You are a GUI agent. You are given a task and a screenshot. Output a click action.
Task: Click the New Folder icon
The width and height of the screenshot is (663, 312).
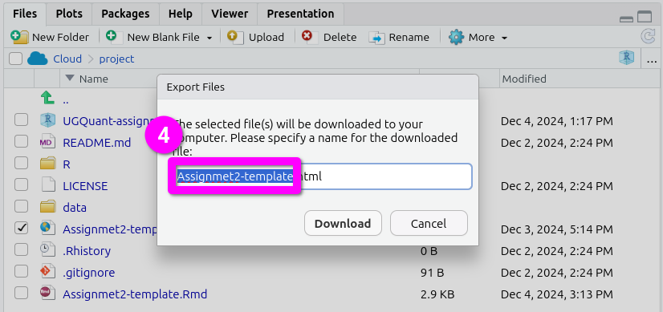tap(19, 37)
